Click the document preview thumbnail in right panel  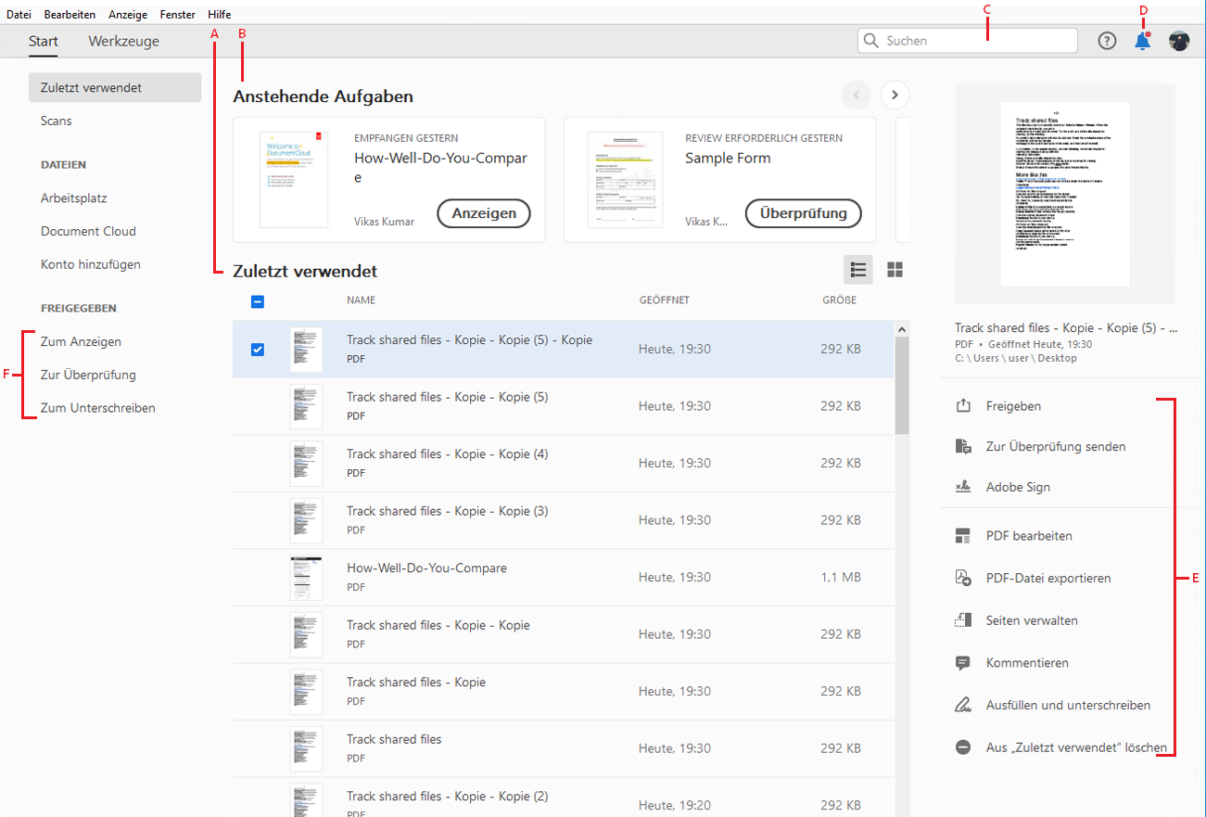[1064, 194]
